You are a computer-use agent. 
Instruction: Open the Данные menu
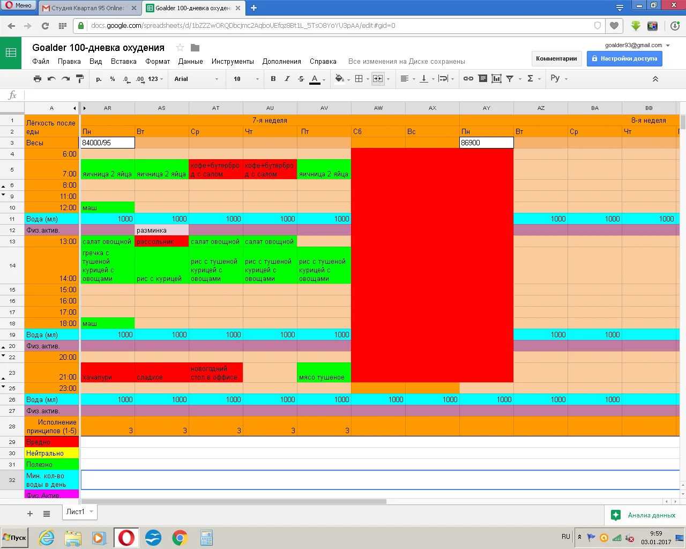click(x=190, y=61)
